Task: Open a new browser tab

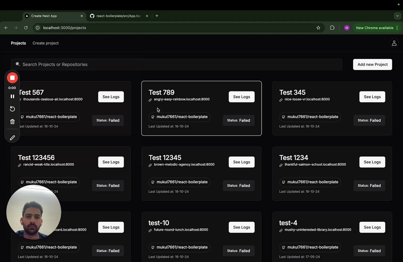Action: tap(157, 16)
